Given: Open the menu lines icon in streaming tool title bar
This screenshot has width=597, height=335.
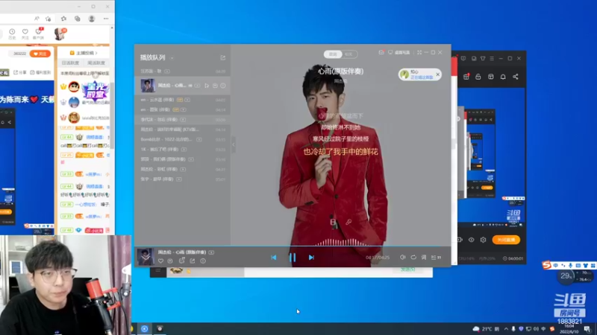Looking at the screenshot, I should [492, 59].
